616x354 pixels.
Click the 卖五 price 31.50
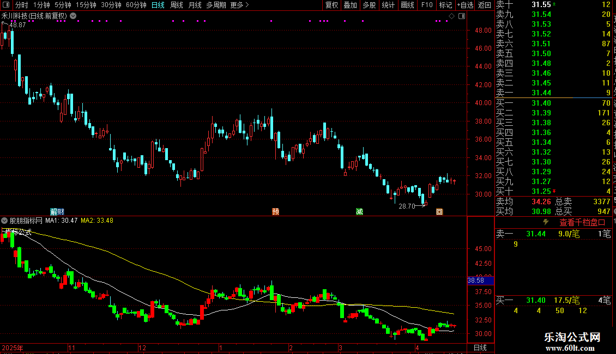pos(541,53)
